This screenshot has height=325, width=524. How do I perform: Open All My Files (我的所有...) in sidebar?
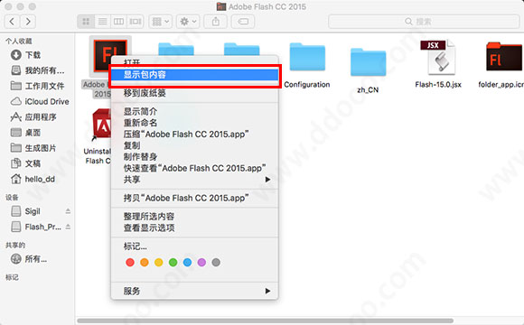(x=37, y=70)
